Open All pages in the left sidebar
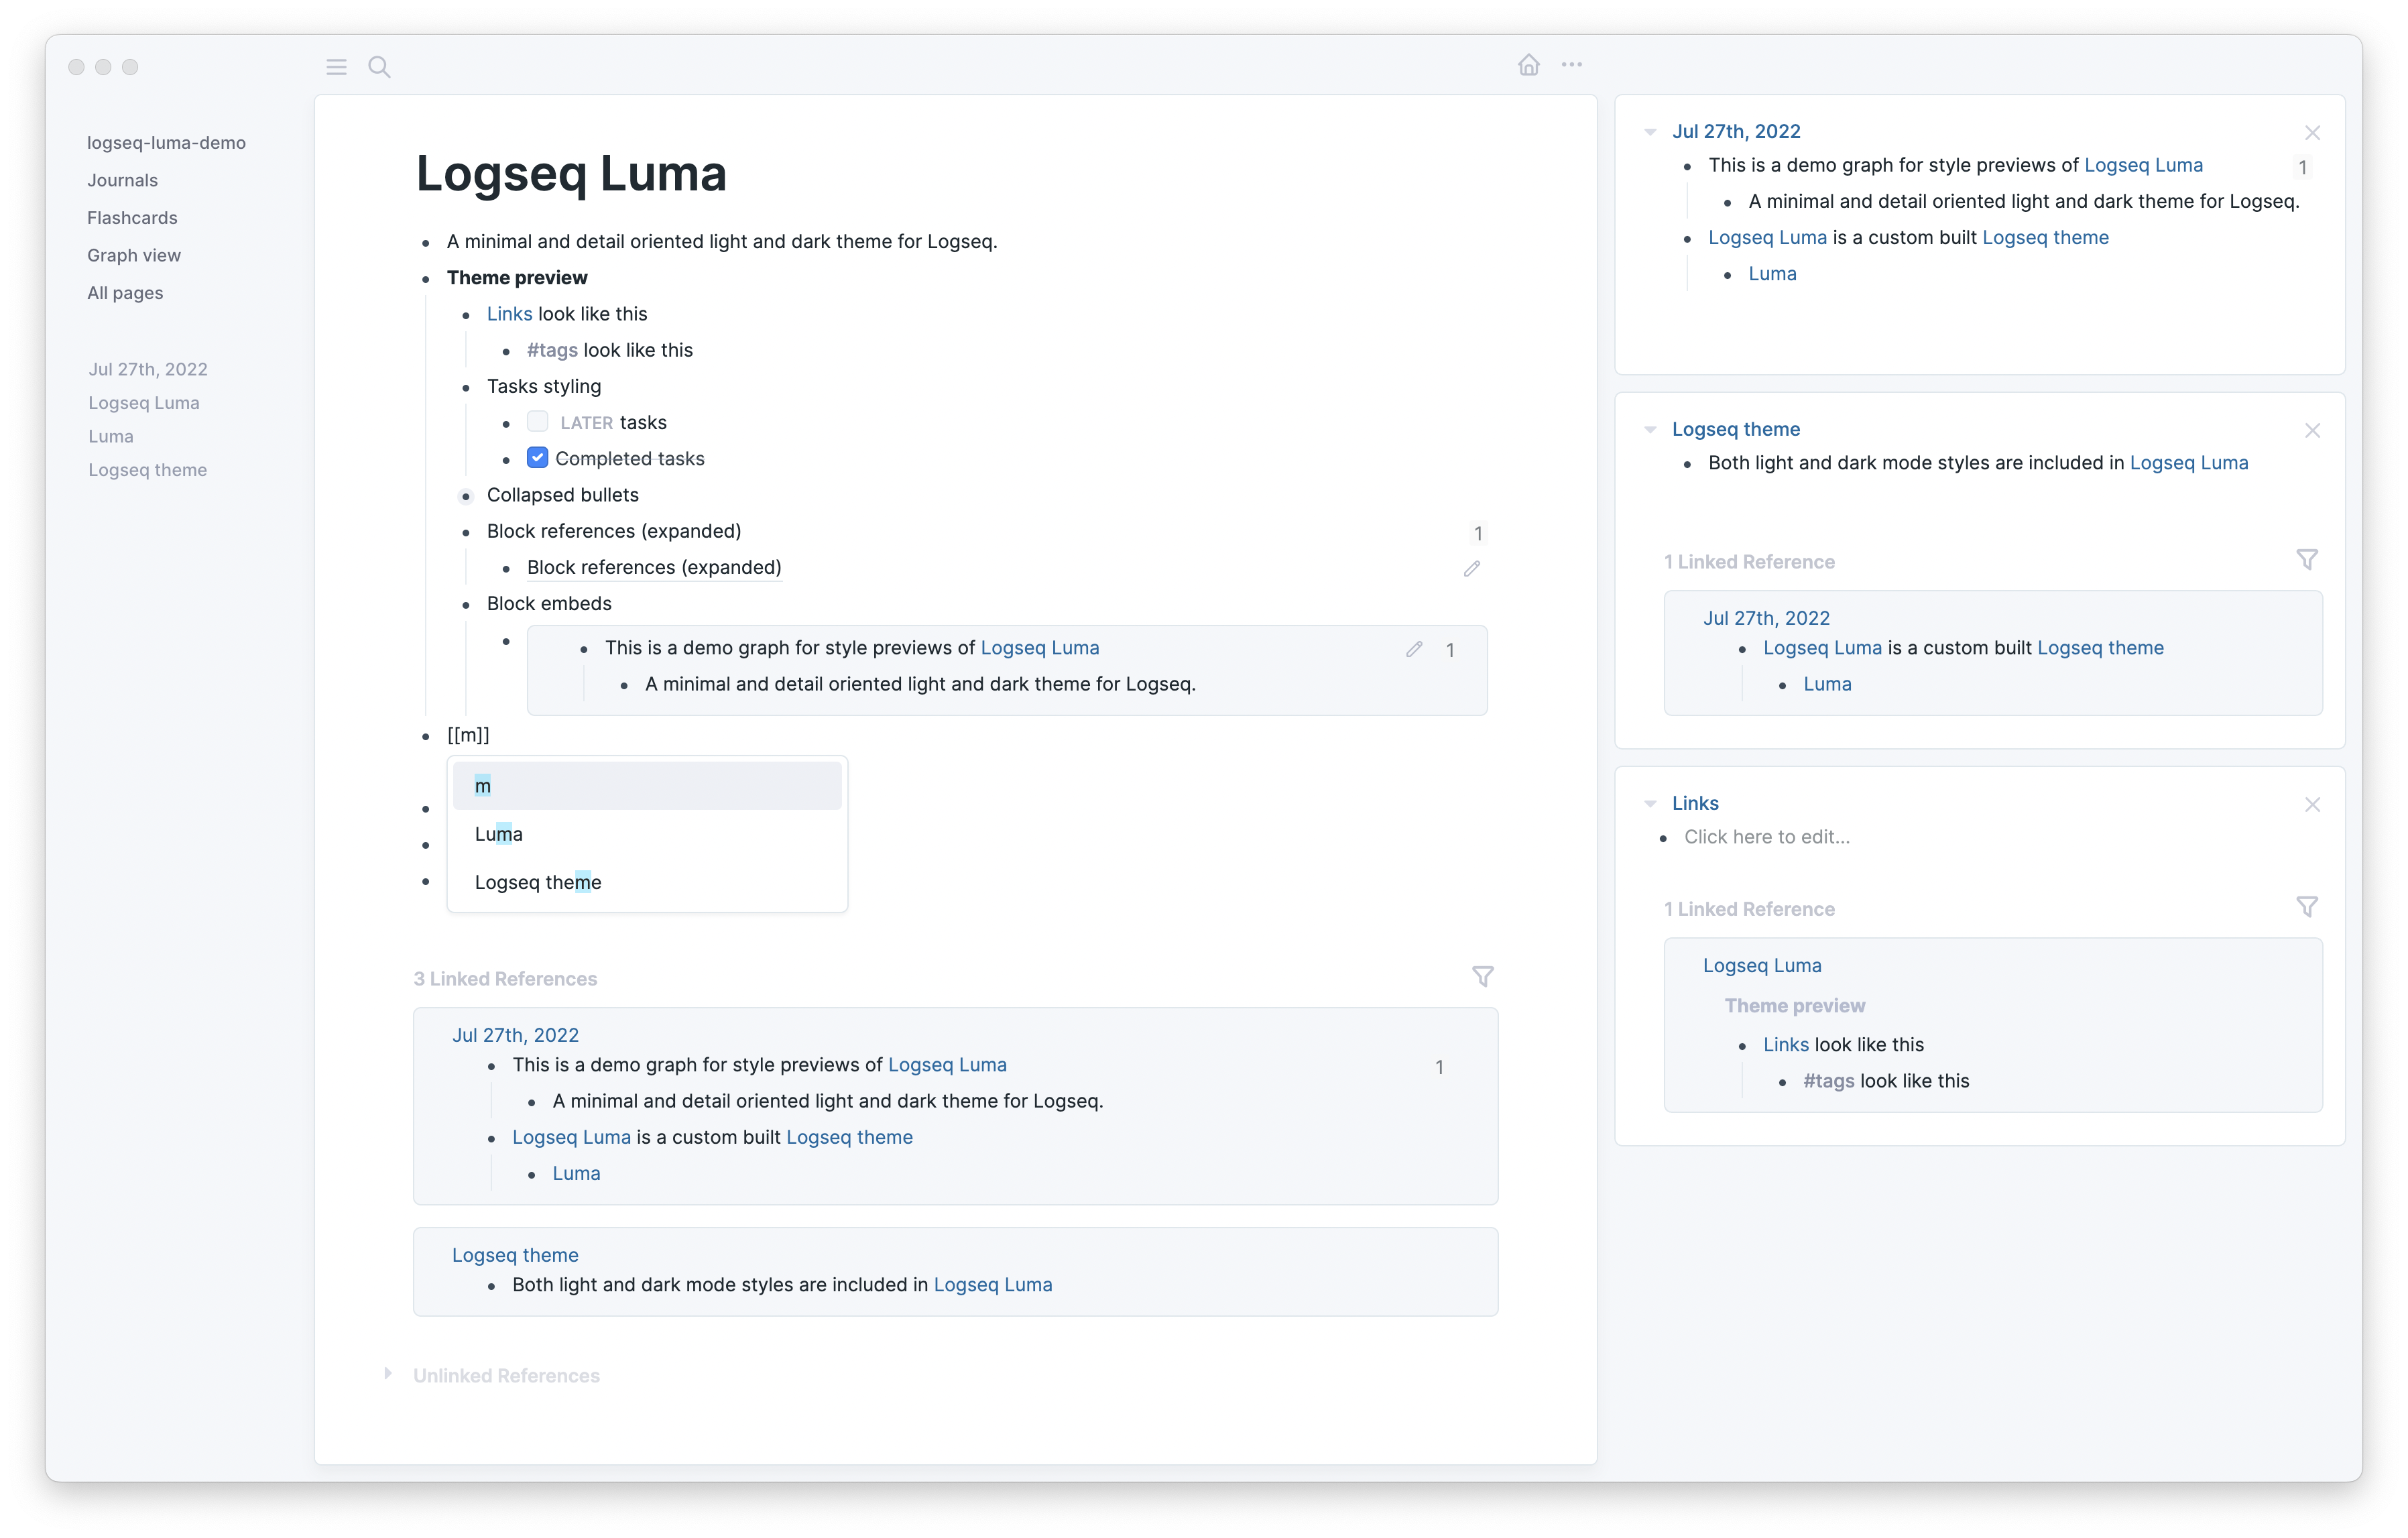 [125, 293]
